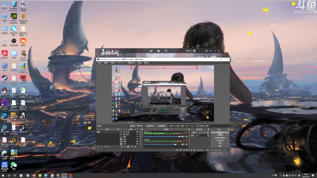Open the transition properties gear icon

point(208,133)
